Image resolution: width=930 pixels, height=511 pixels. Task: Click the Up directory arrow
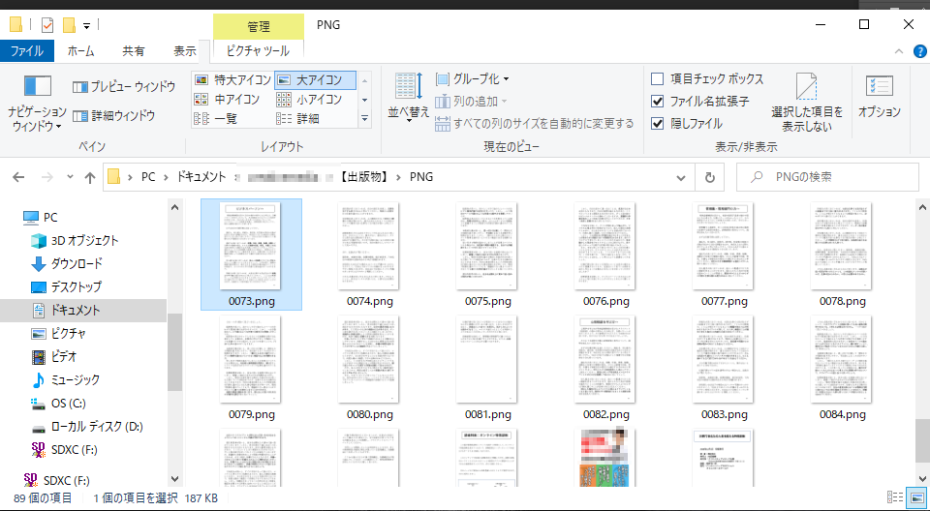pyautogui.click(x=90, y=177)
